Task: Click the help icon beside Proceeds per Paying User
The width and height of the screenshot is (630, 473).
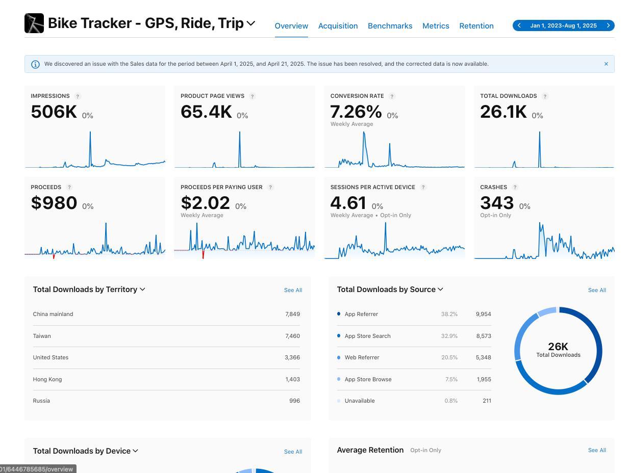Action: pyautogui.click(x=270, y=187)
